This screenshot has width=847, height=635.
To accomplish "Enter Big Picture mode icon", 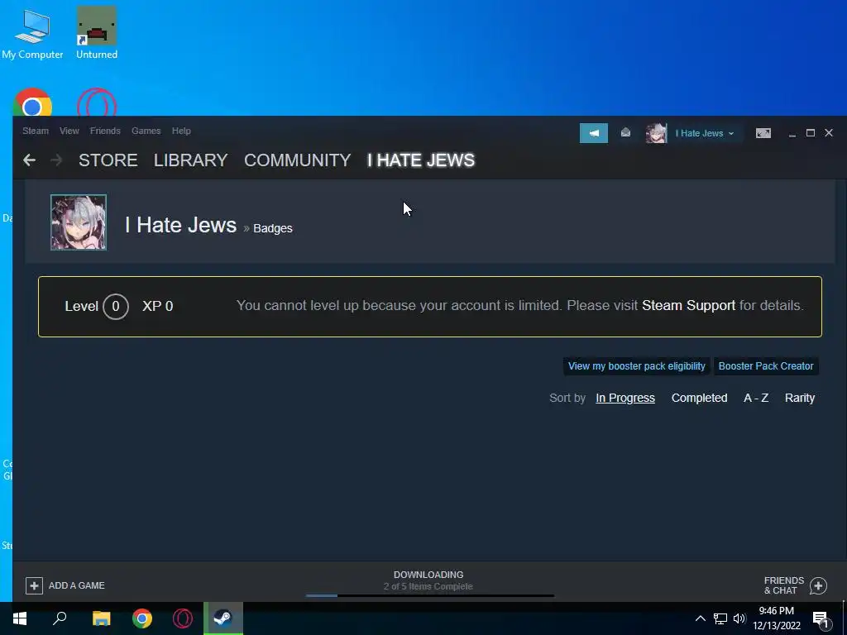I will pyautogui.click(x=763, y=133).
